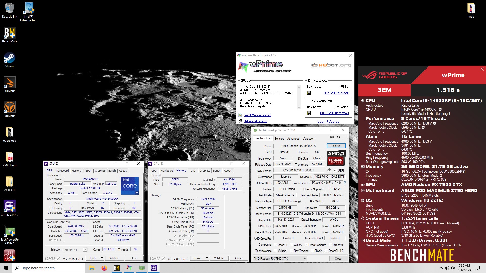Toggle the CUDA checkbox
The image size is (486, 273).
click(292, 245)
